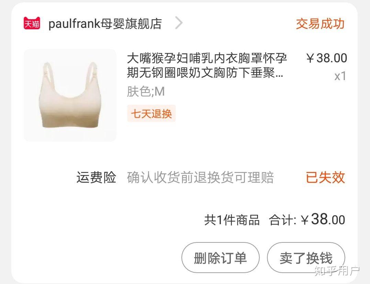Check the 已失效 insurance status
Image resolution: width=370 pixels, height=284 pixels.
[325, 177]
